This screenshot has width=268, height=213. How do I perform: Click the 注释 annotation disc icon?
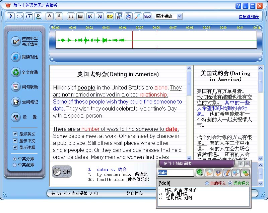point(57,172)
